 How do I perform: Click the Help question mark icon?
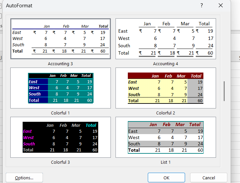click(202, 6)
